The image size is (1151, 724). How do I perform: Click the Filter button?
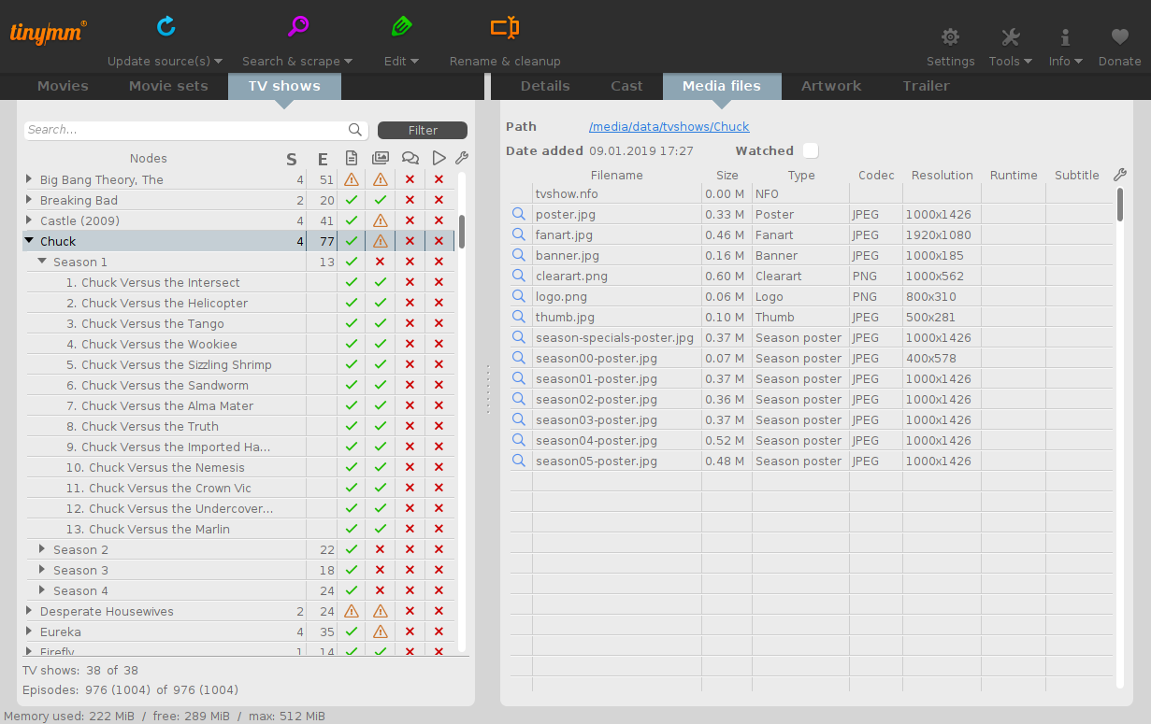tap(423, 131)
